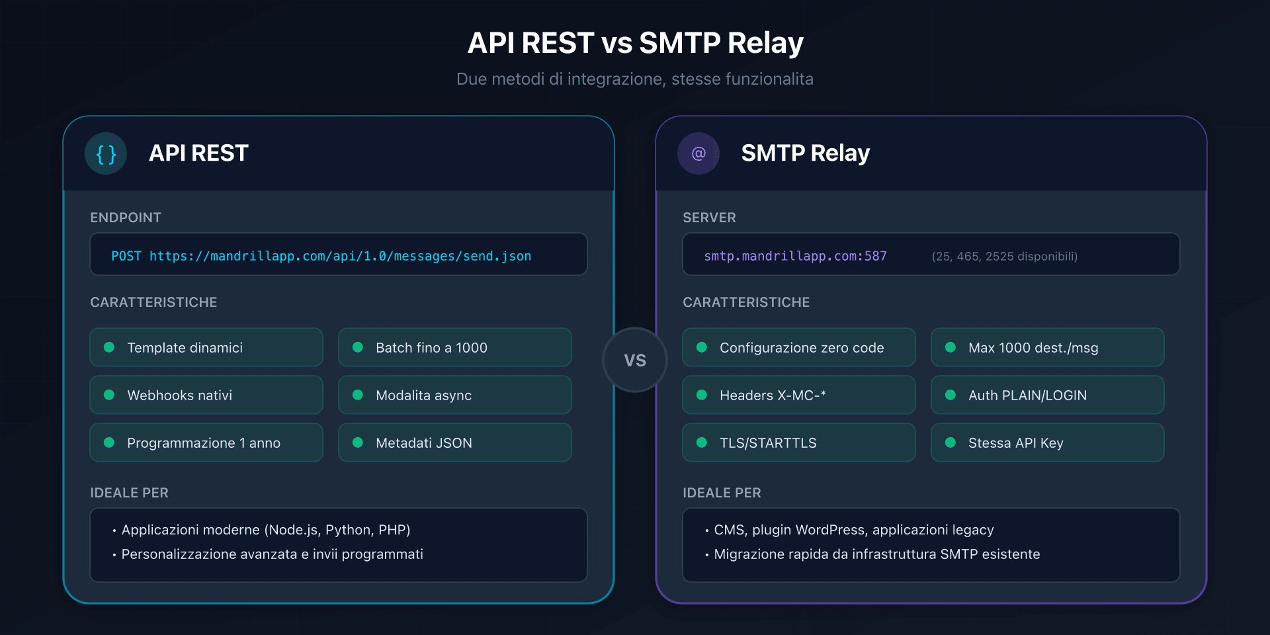Toggle the Batch fino a 1000 feature

pos(455,347)
